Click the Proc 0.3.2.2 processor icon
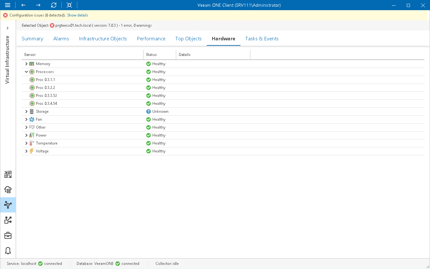The image size is (430, 269). [32, 88]
